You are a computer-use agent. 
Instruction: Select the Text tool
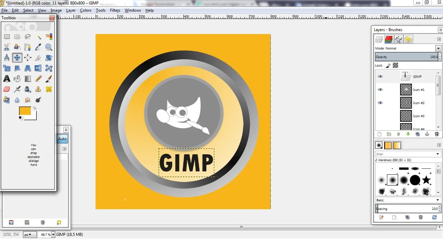click(7, 79)
